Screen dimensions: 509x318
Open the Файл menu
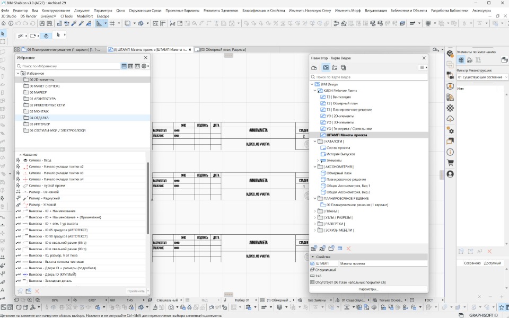(x=5, y=11)
